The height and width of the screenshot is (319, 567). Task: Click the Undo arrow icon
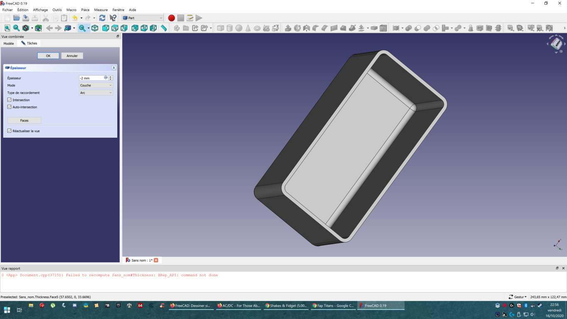75,18
